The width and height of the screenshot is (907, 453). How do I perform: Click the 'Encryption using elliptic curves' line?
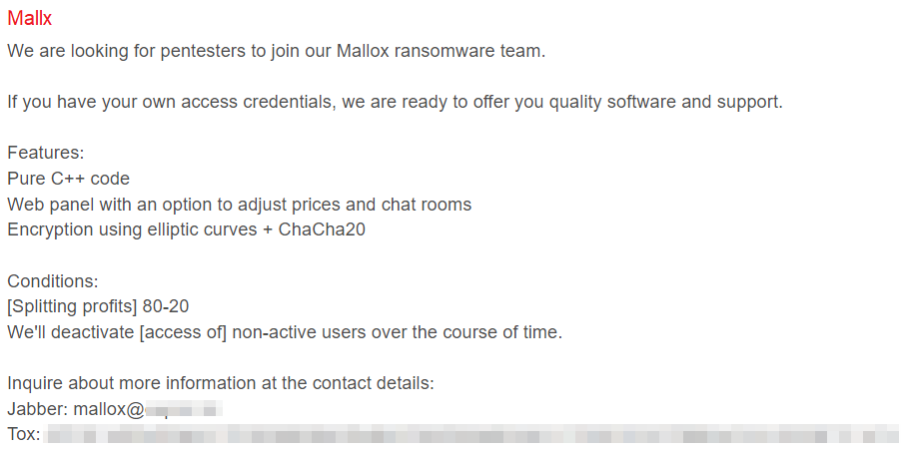[186, 229]
